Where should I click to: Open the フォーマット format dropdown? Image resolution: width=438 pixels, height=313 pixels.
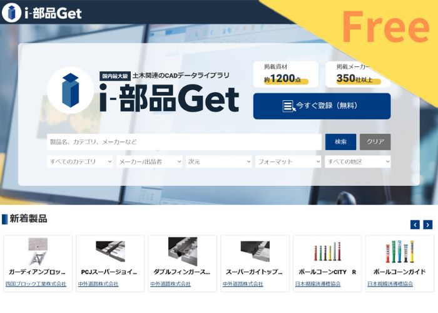[x=288, y=162]
